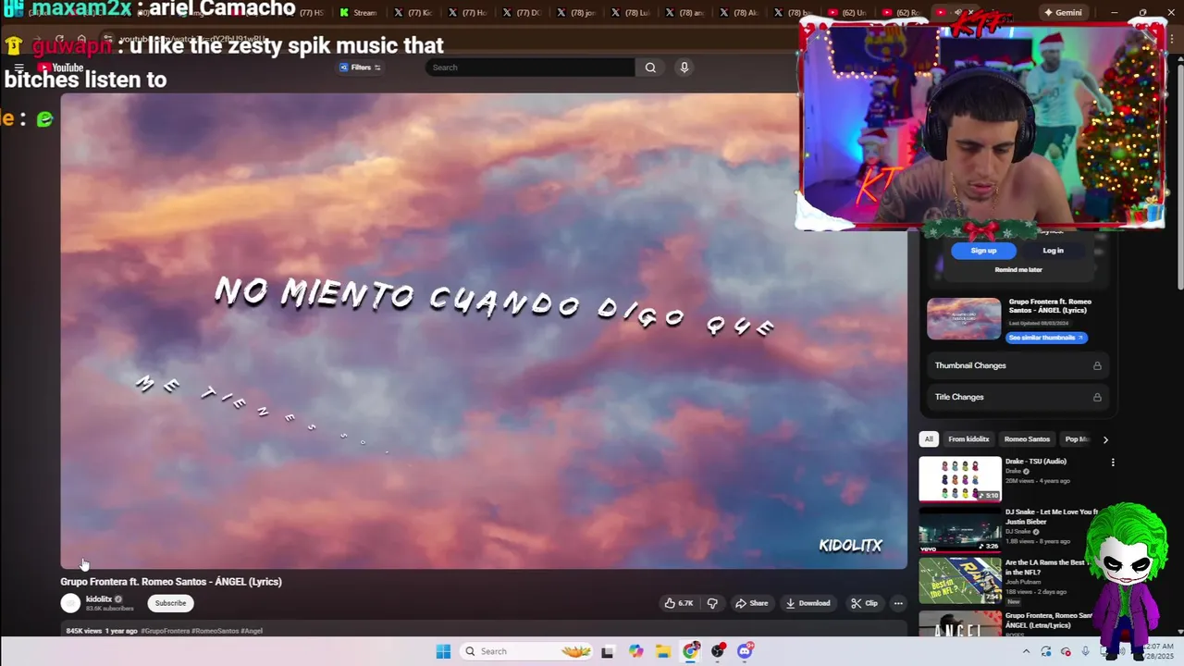Open Google Chrome in the taskbar
Image resolution: width=1184 pixels, height=666 pixels.
pyautogui.click(x=691, y=651)
